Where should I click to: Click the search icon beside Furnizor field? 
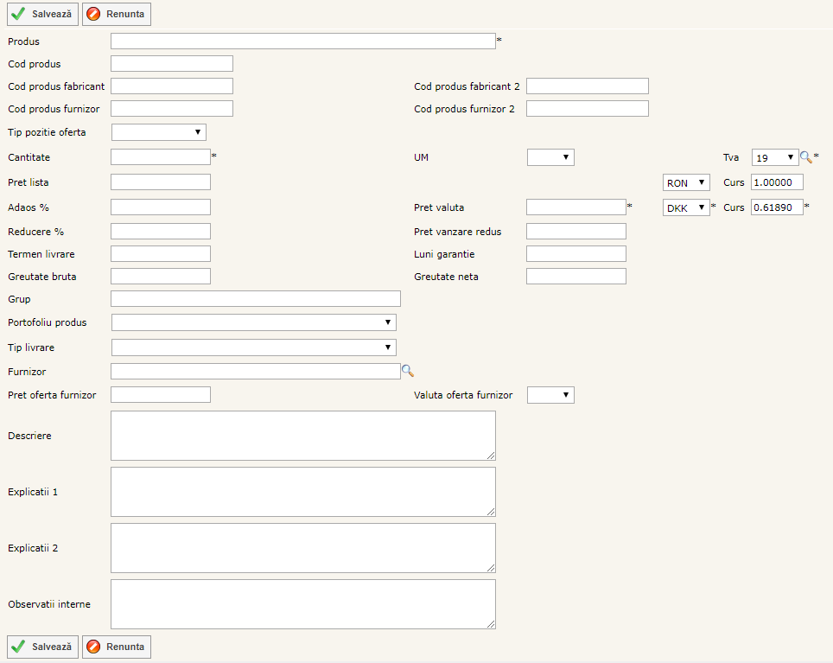pyautogui.click(x=408, y=371)
